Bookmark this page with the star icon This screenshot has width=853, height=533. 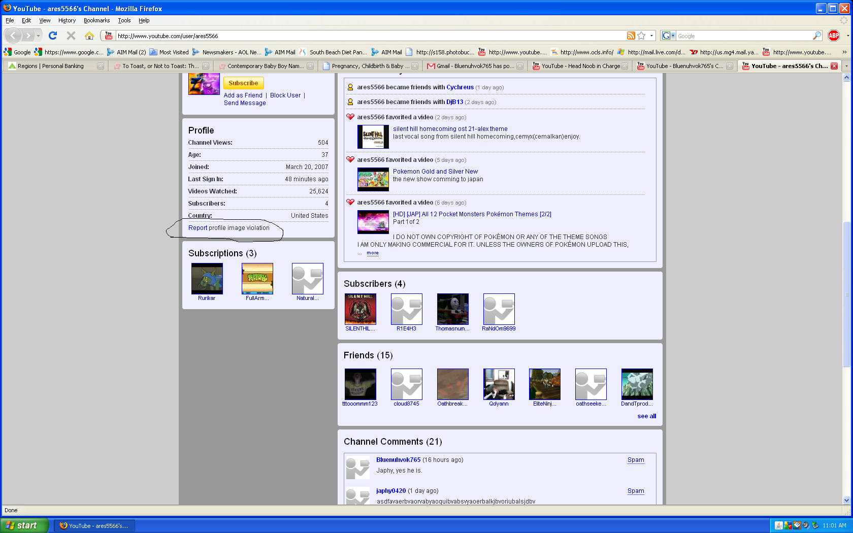pyautogui.click(x=642, y=36)
